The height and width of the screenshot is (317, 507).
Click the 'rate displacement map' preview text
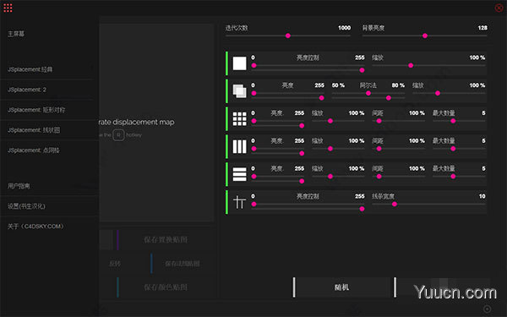pos(136,123)
